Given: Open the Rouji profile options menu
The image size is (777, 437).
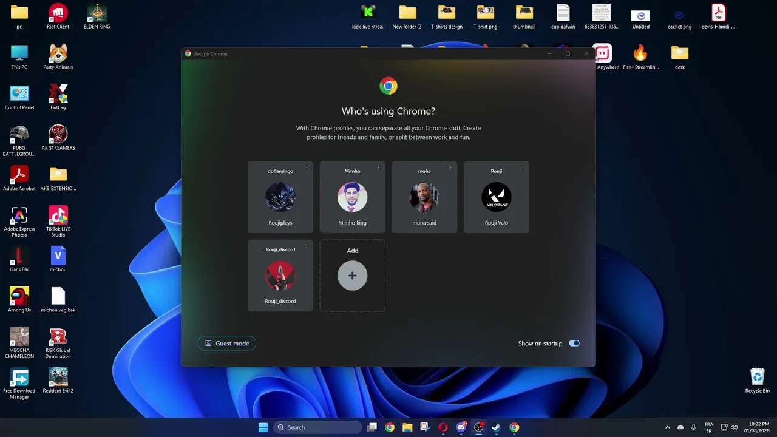Looking at the screenshot, I should point(523,168).
